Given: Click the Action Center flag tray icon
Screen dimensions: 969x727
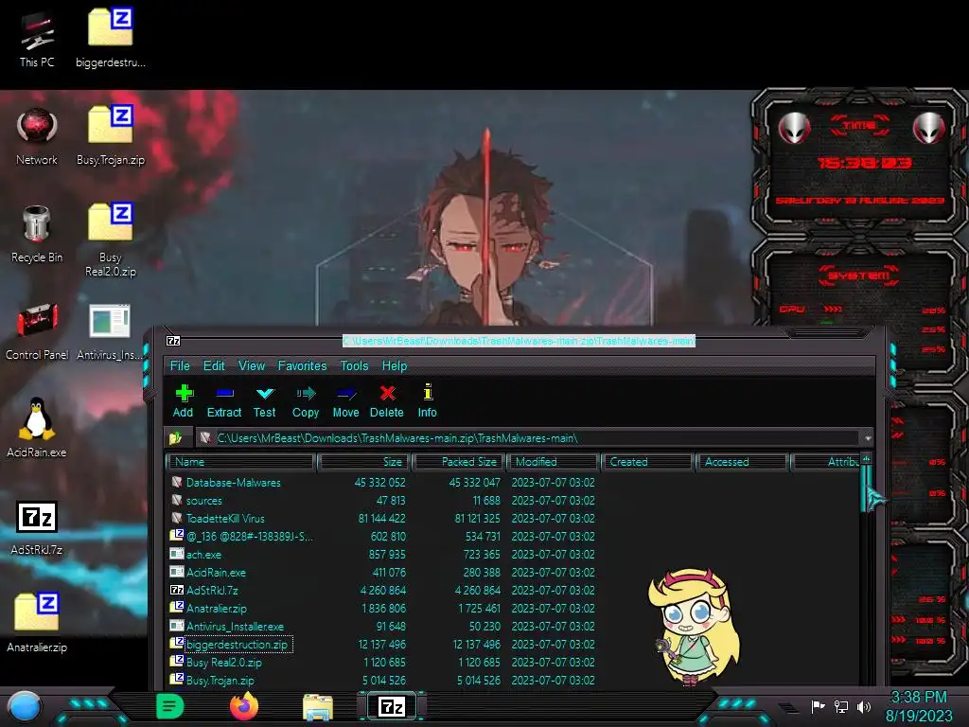Looking at the screenshot, I should tap(819, 706).
